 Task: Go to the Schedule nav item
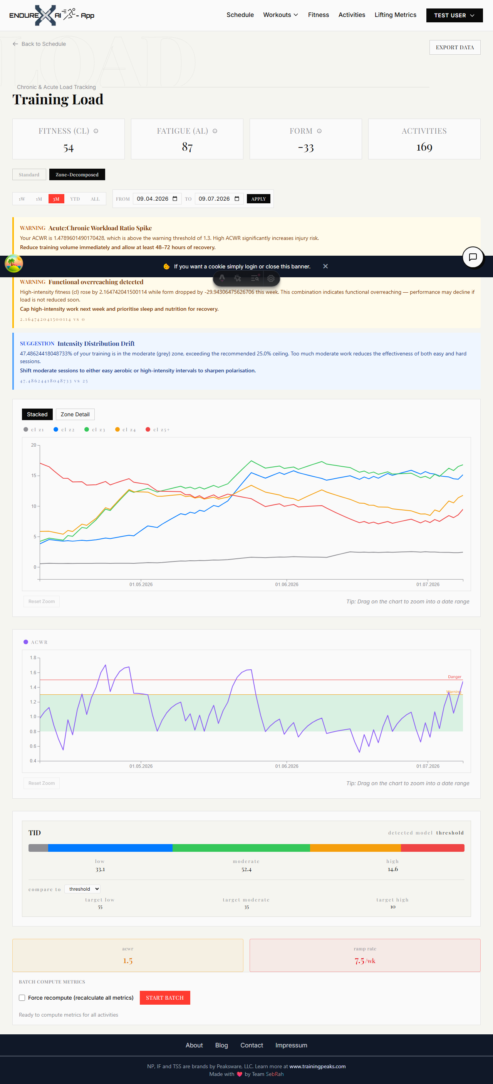coord(240,15)
